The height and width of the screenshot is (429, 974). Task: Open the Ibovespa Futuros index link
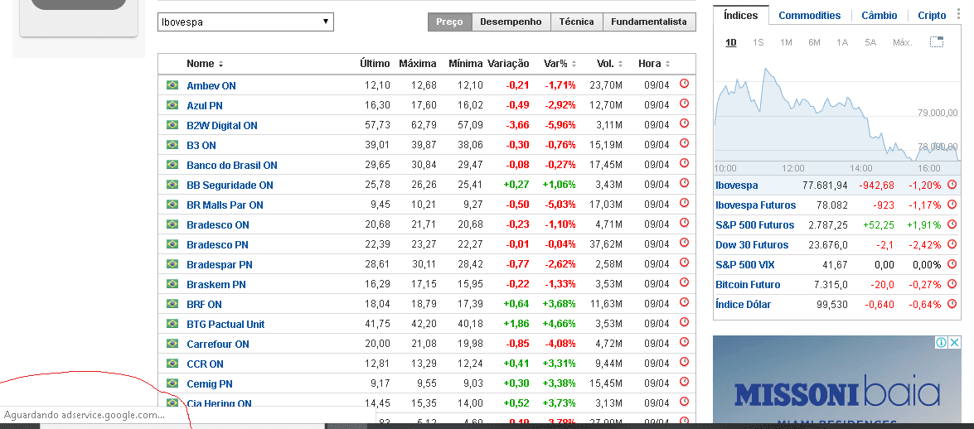[x=755, y=205]
